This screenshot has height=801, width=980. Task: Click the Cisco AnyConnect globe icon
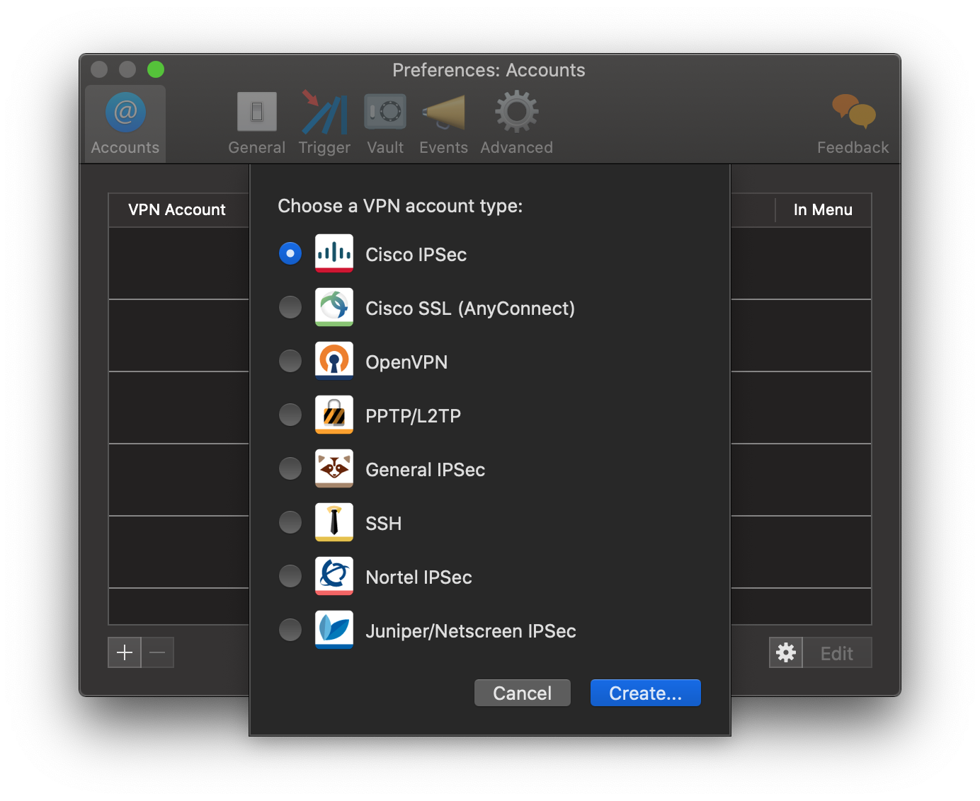coord(334,307)
